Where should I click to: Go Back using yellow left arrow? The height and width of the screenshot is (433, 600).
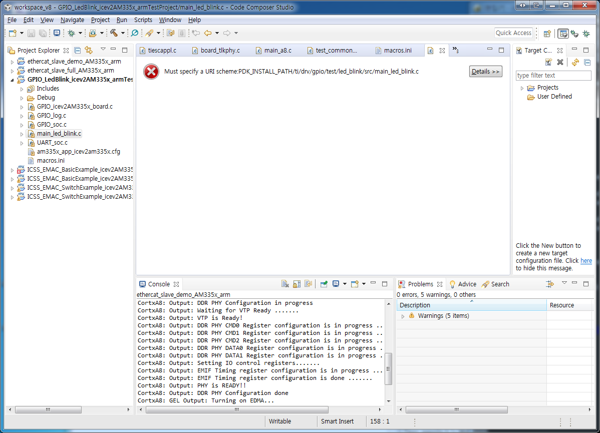click(x=208, y=33)
